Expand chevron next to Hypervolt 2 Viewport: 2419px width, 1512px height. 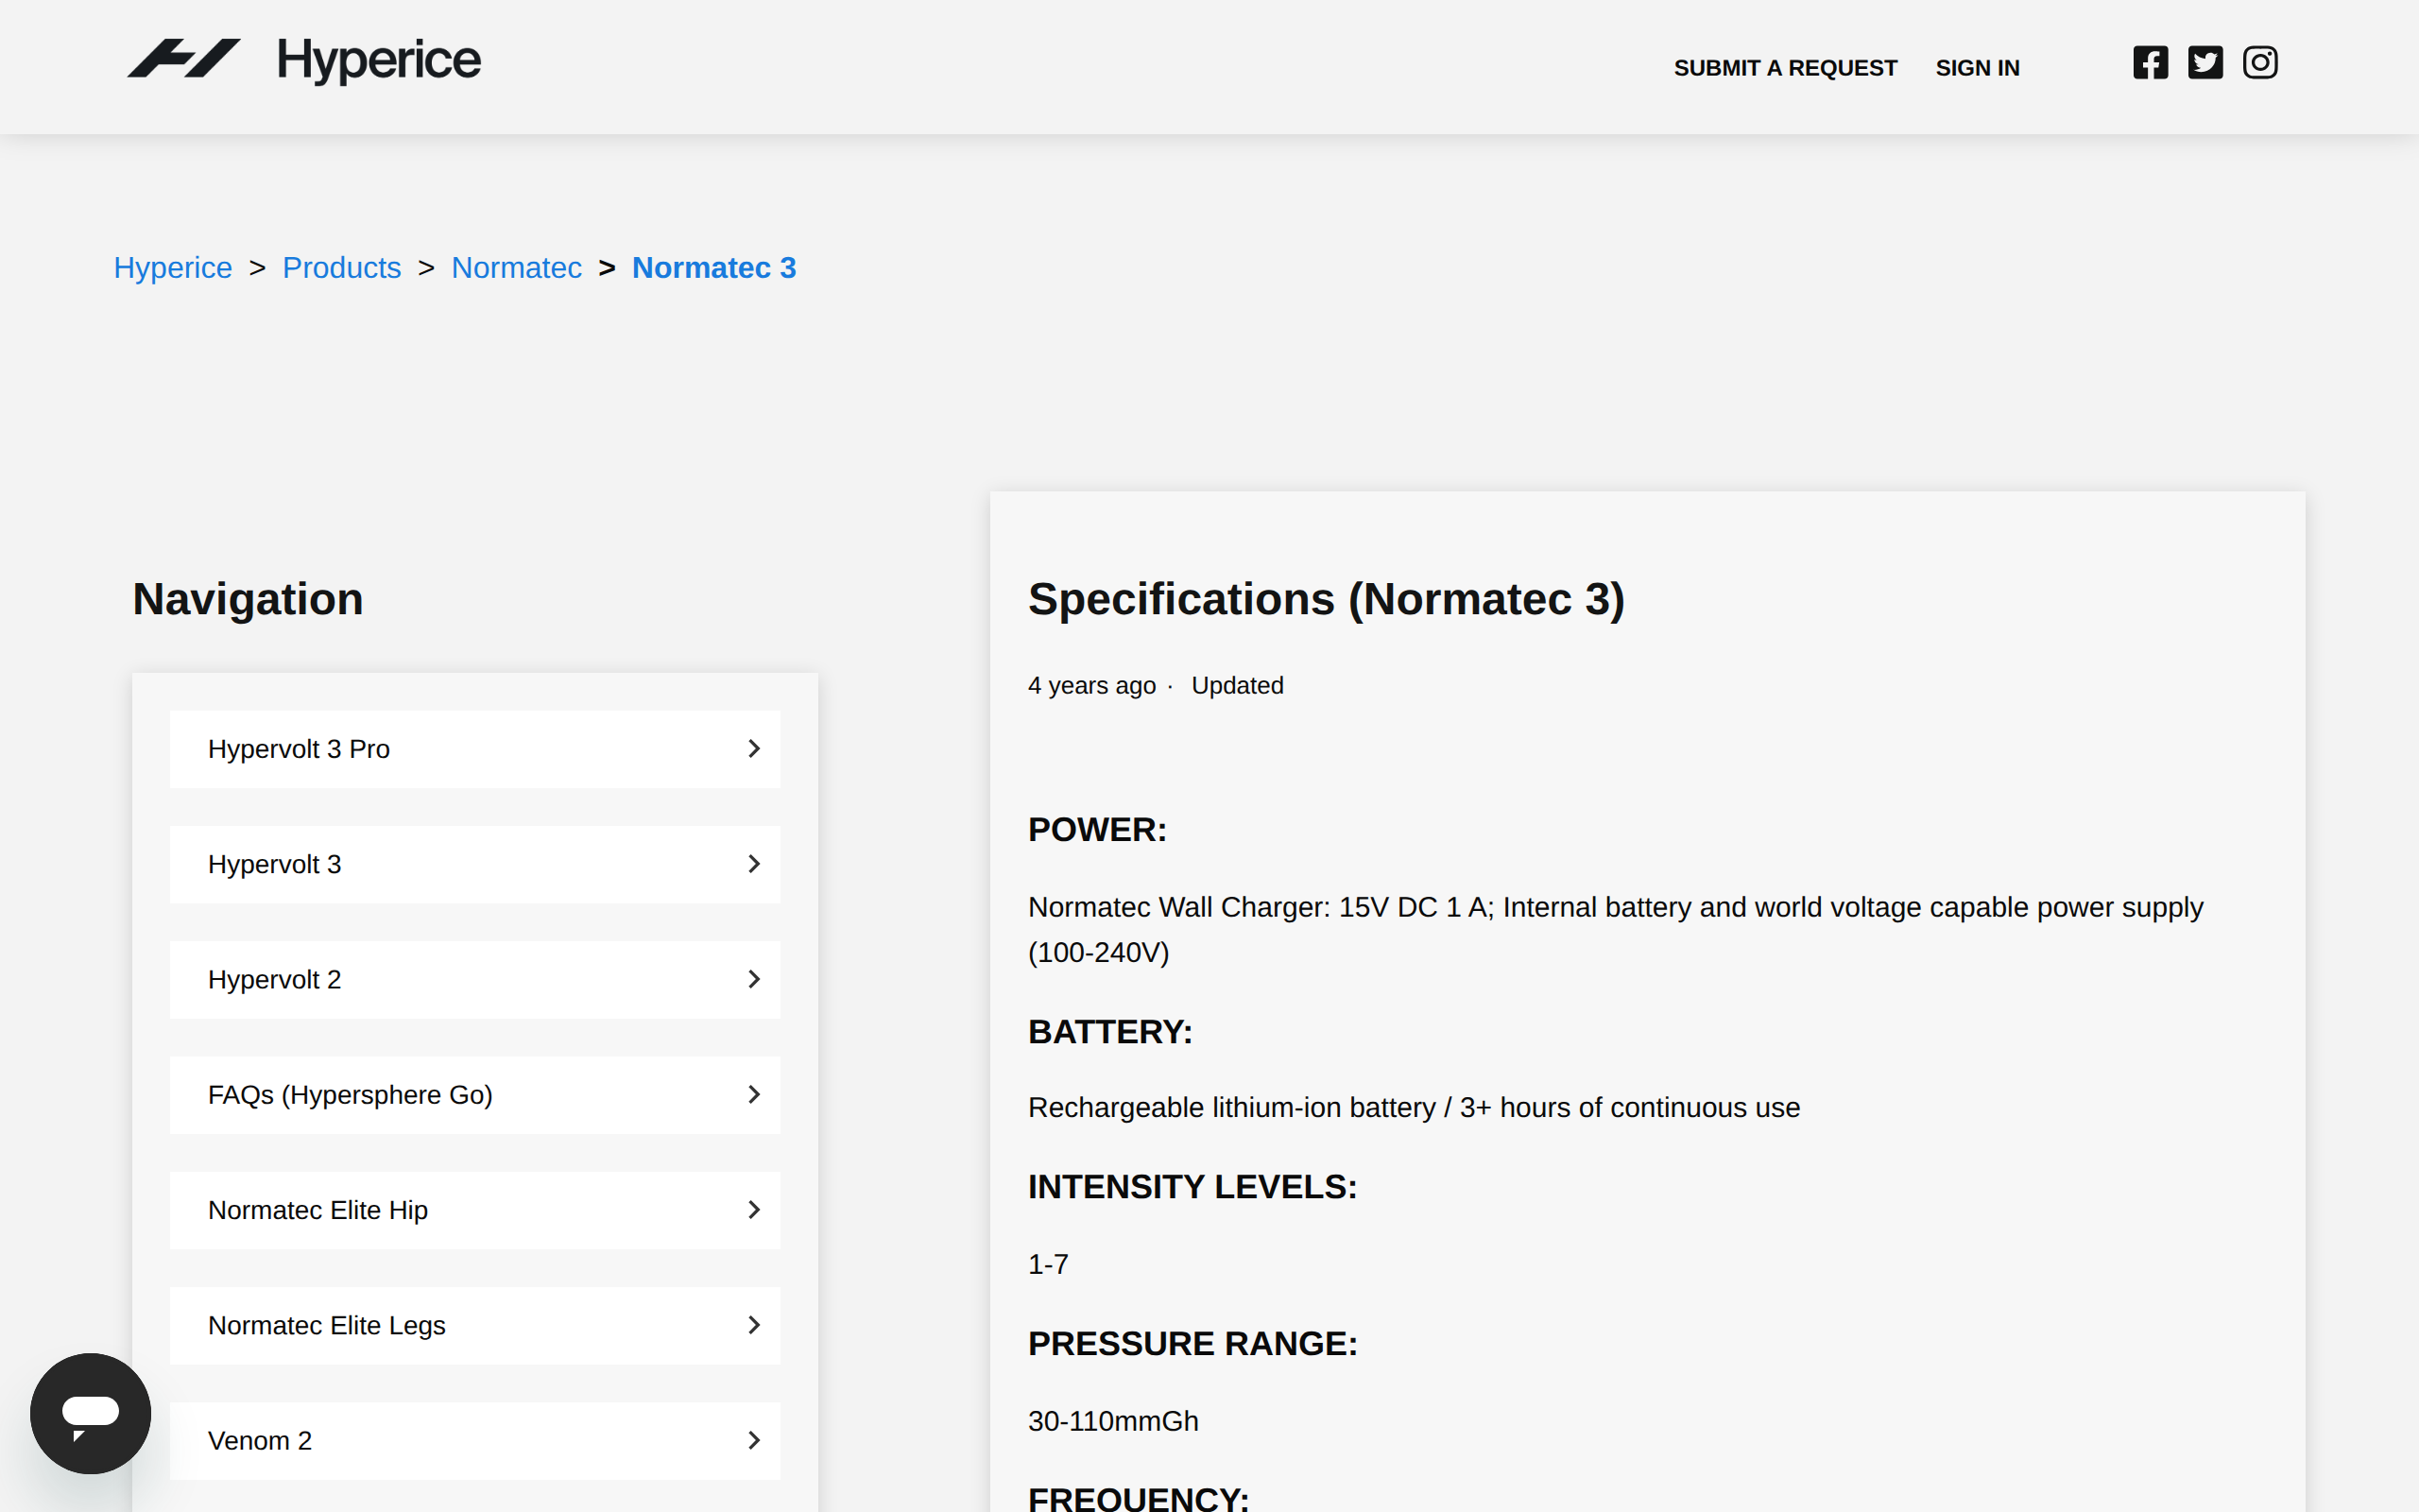click(755, 980)
